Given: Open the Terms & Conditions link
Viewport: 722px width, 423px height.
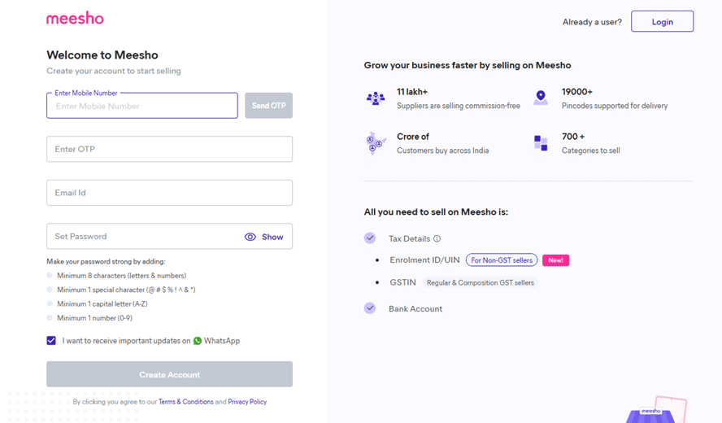Looking at the screenshot, I should coord(186,402).
